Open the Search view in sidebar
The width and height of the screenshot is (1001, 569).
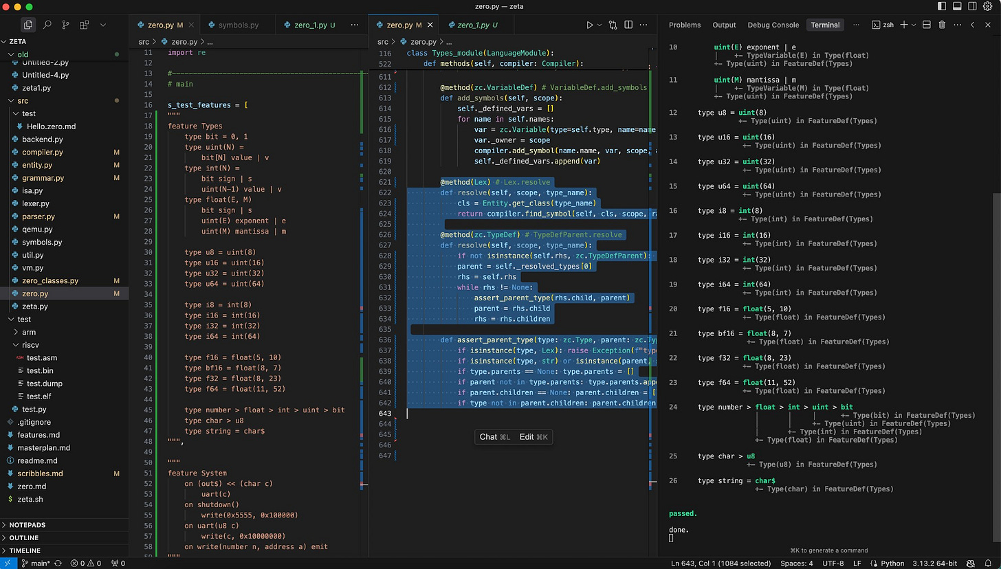47,25
